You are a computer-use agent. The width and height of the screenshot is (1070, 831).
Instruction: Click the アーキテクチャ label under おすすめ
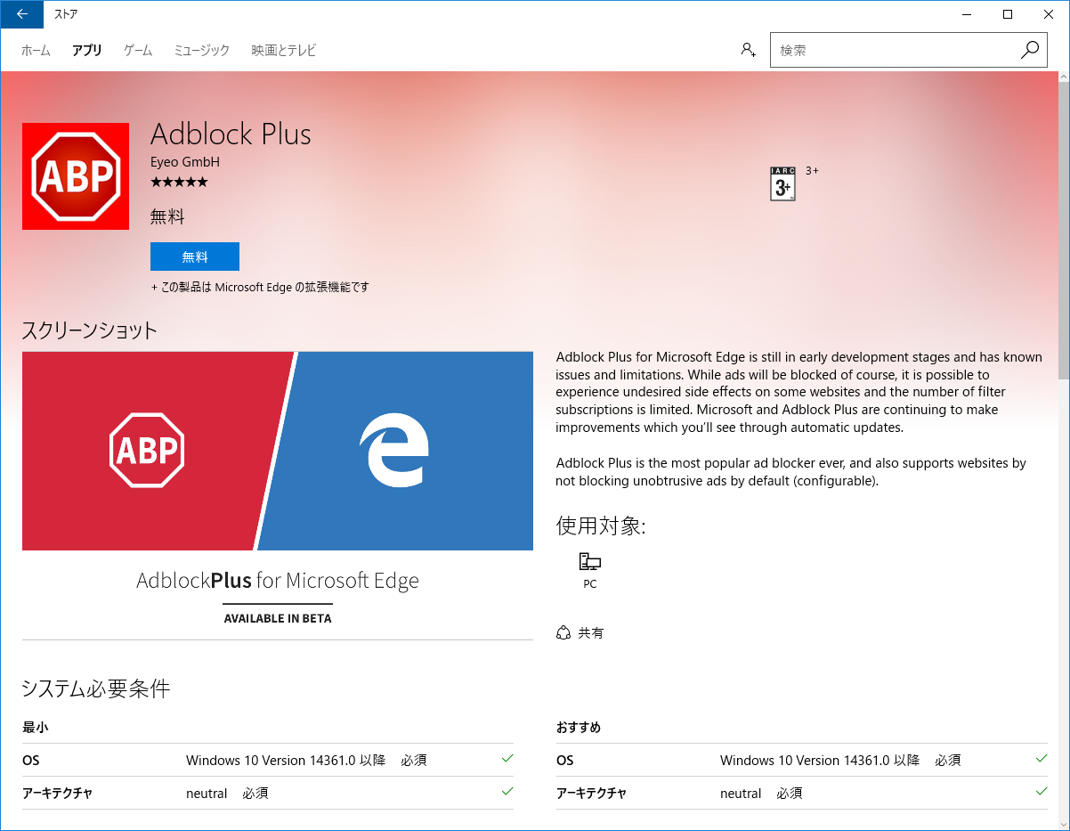pos(592,794)
